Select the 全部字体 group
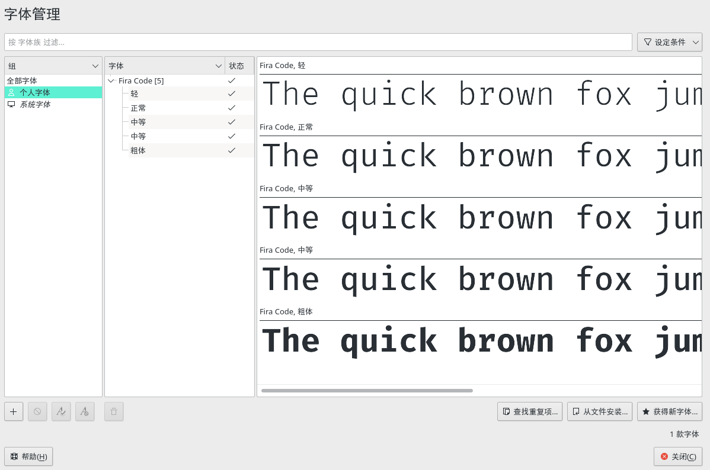Screen dimensions: 710x470 53,81
